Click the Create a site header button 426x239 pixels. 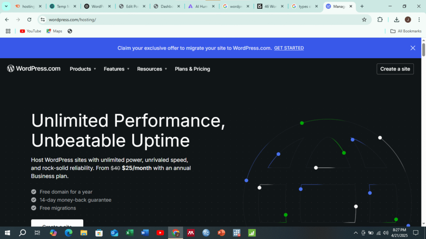point(395,69)
